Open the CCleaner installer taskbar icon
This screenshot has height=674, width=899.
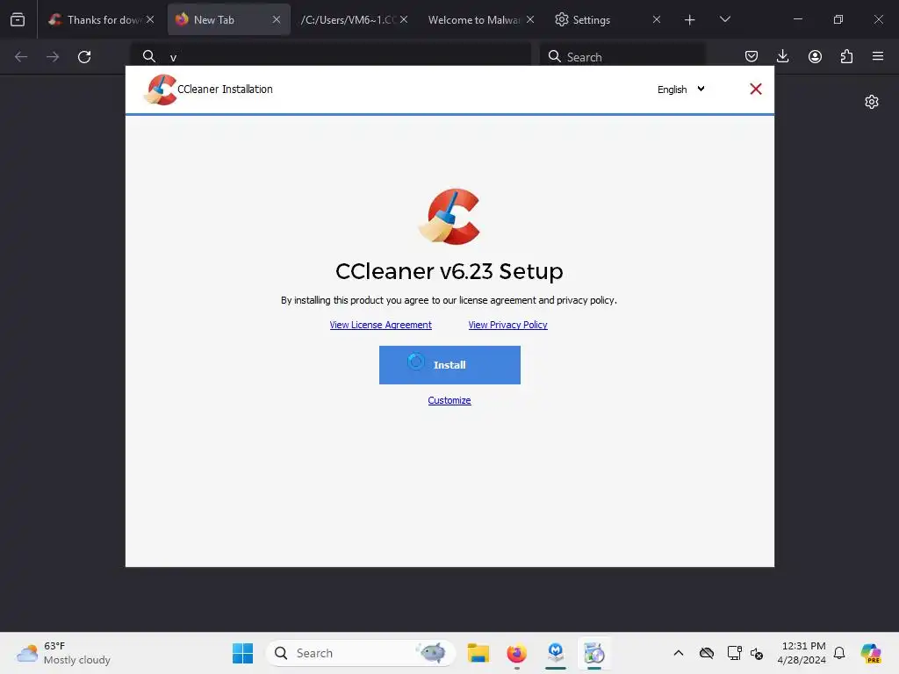[x=594, y=653]
